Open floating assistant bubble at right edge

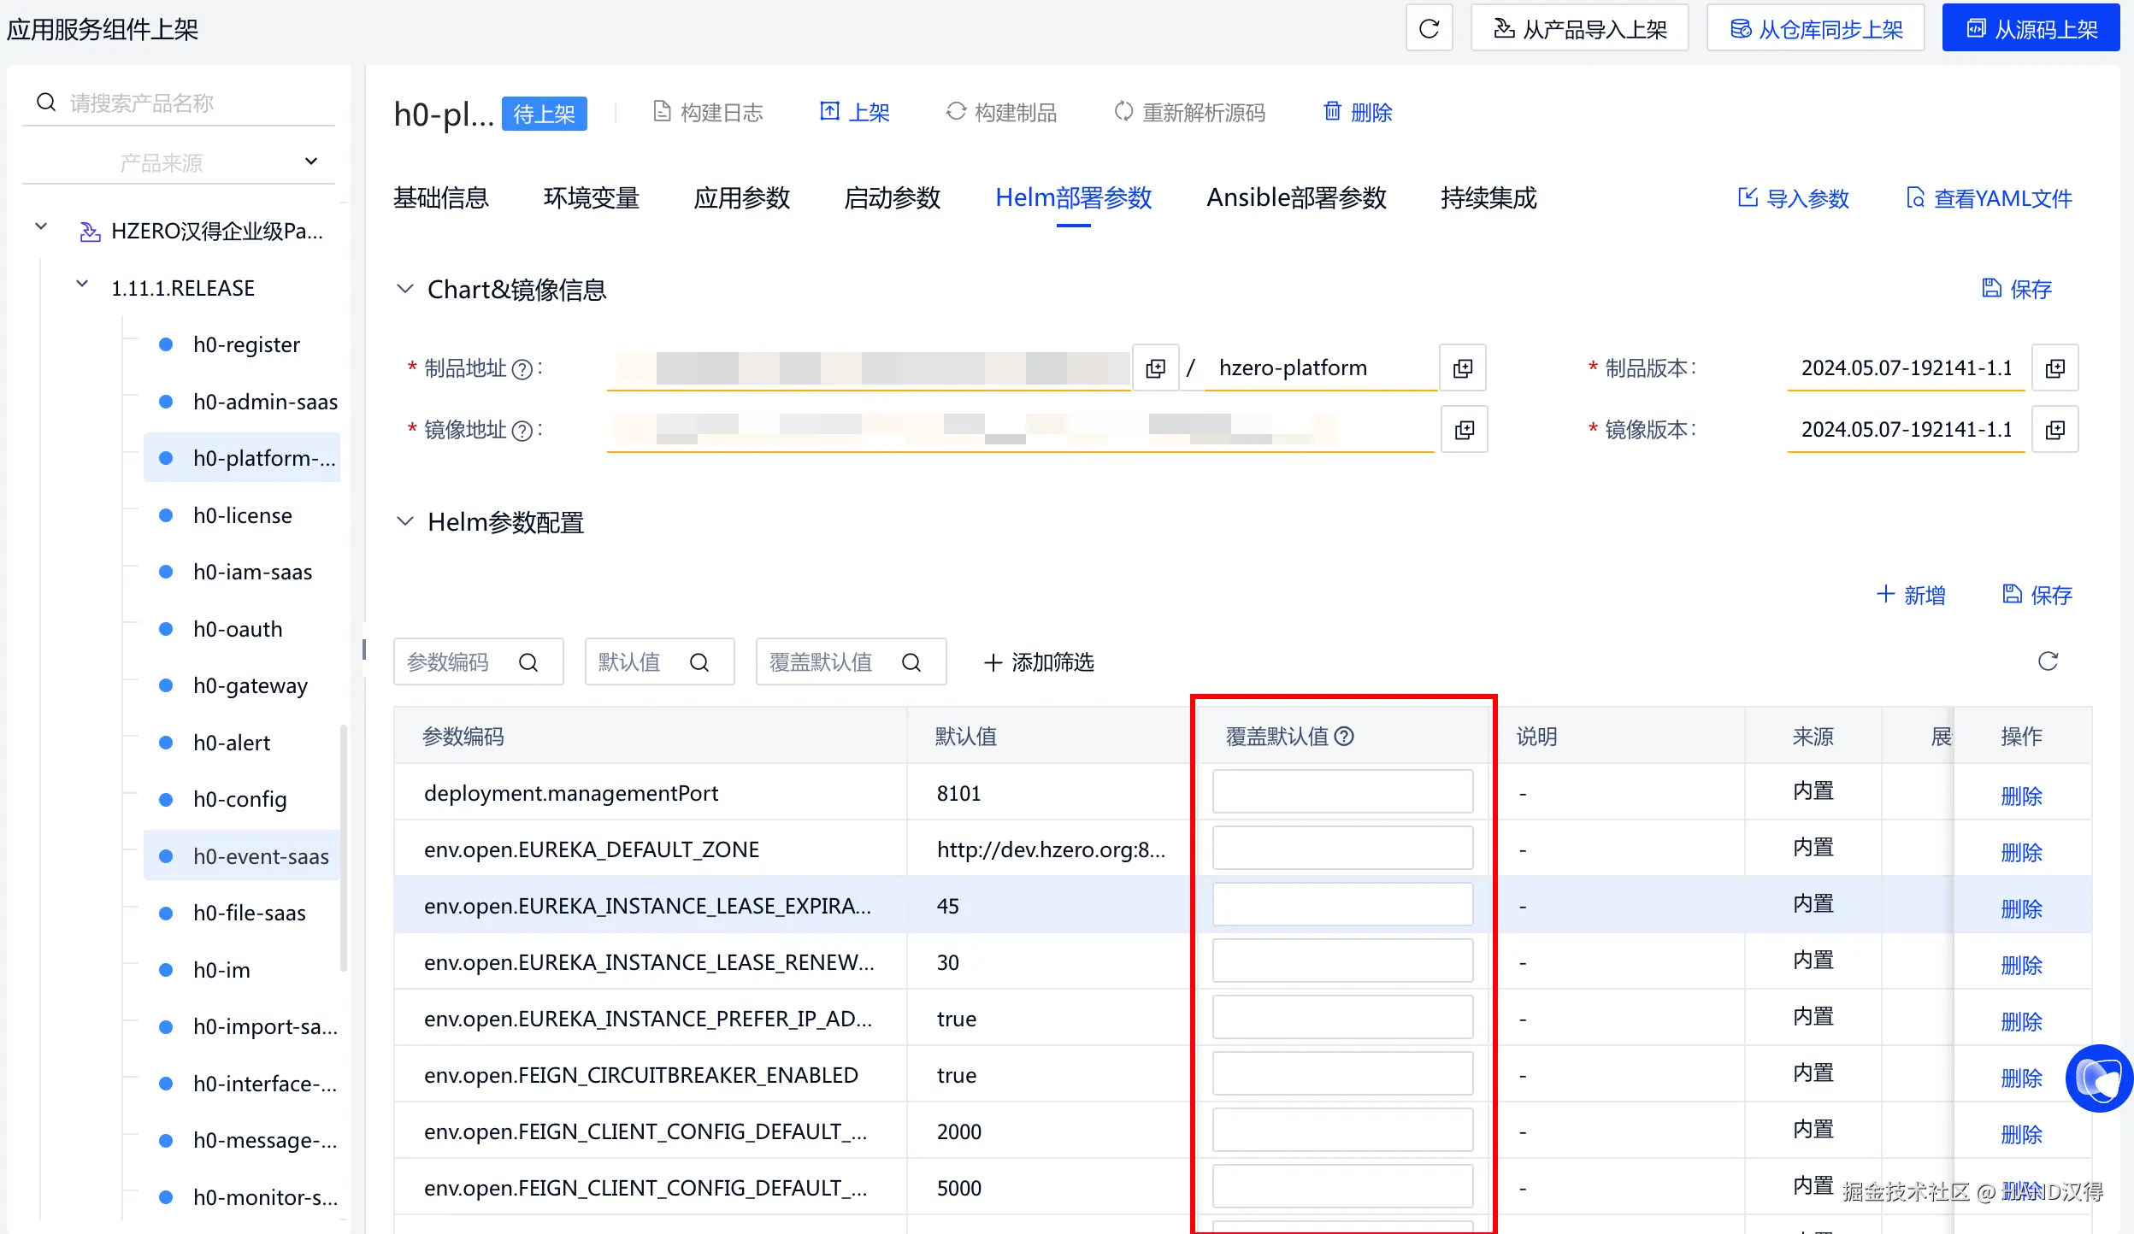pos(2099,1078)
